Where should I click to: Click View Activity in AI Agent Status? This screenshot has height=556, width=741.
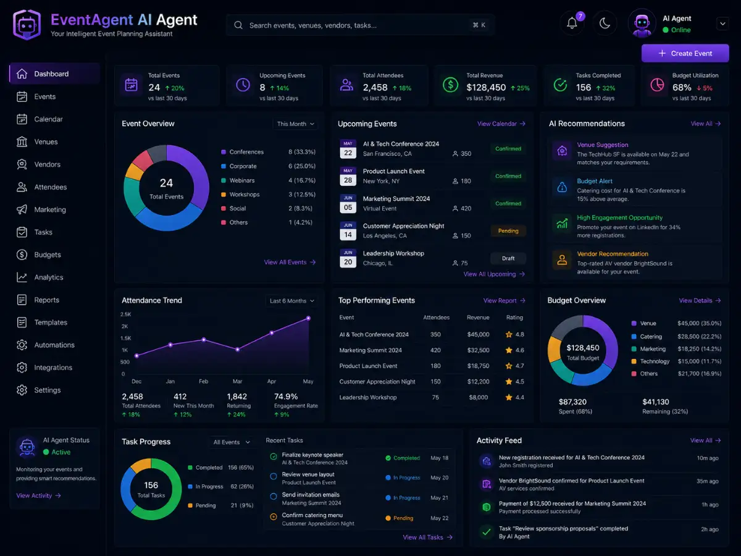pos(38,495)
